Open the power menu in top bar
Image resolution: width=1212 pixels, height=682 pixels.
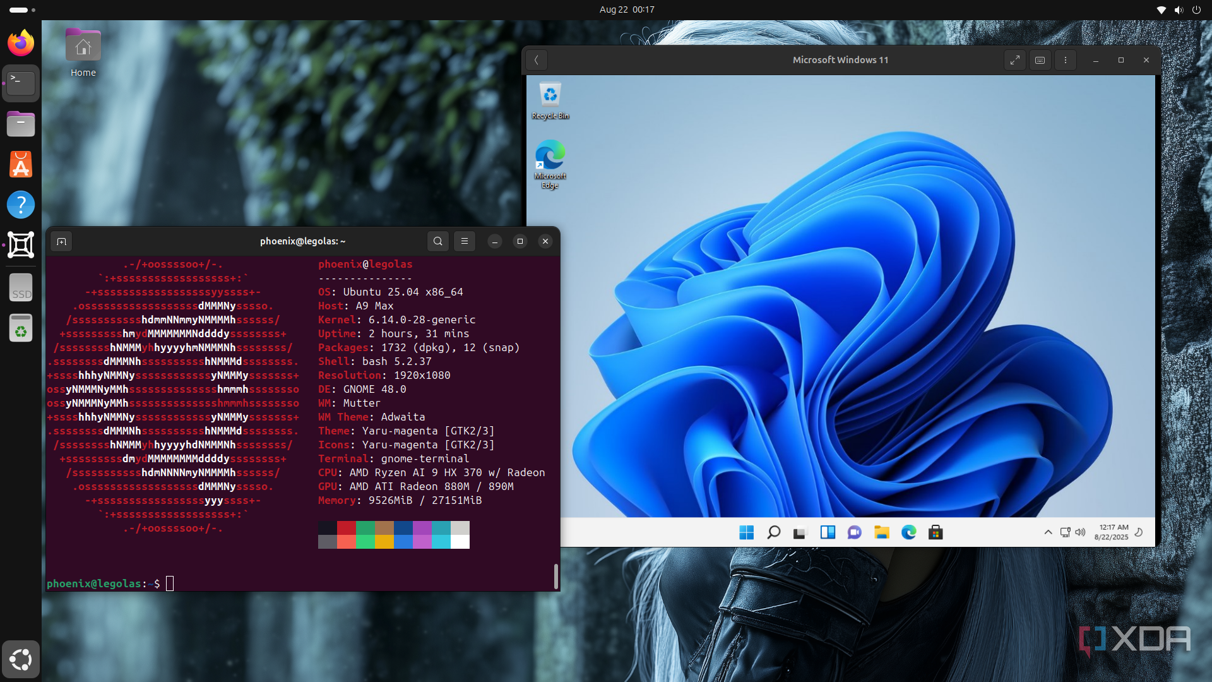(1196, 9)
